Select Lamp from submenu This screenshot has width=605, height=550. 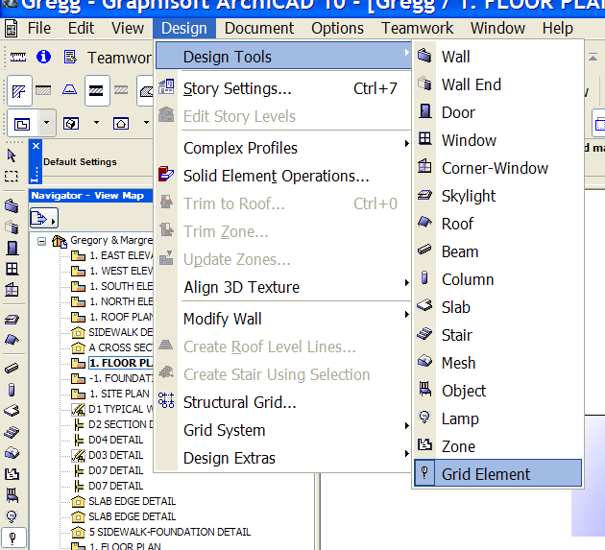[x=497, y=418]
